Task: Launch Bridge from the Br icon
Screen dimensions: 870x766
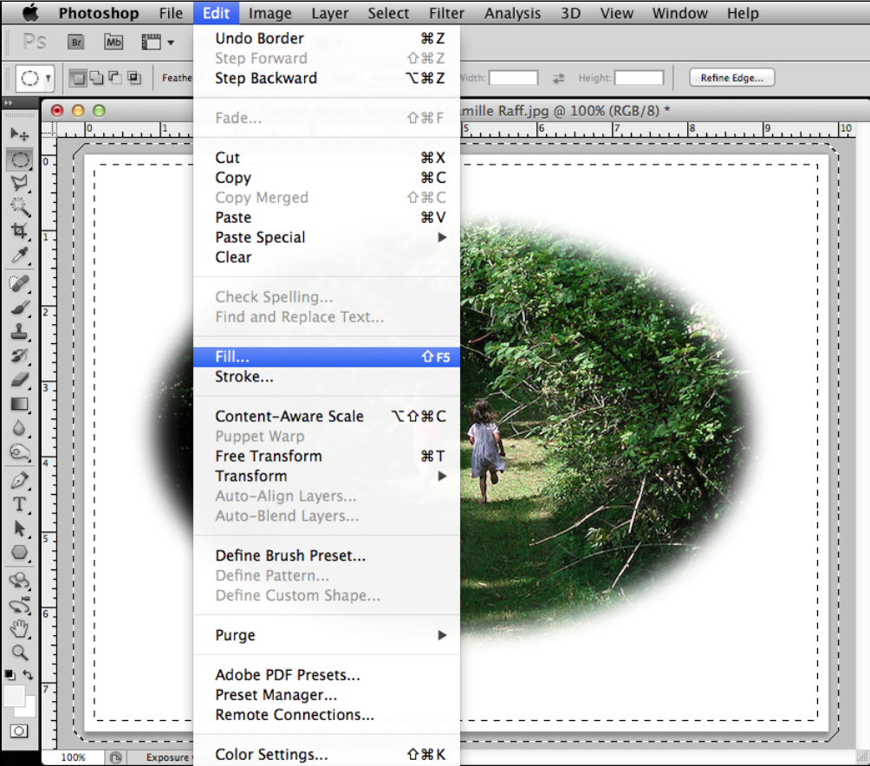Action: 75,42
